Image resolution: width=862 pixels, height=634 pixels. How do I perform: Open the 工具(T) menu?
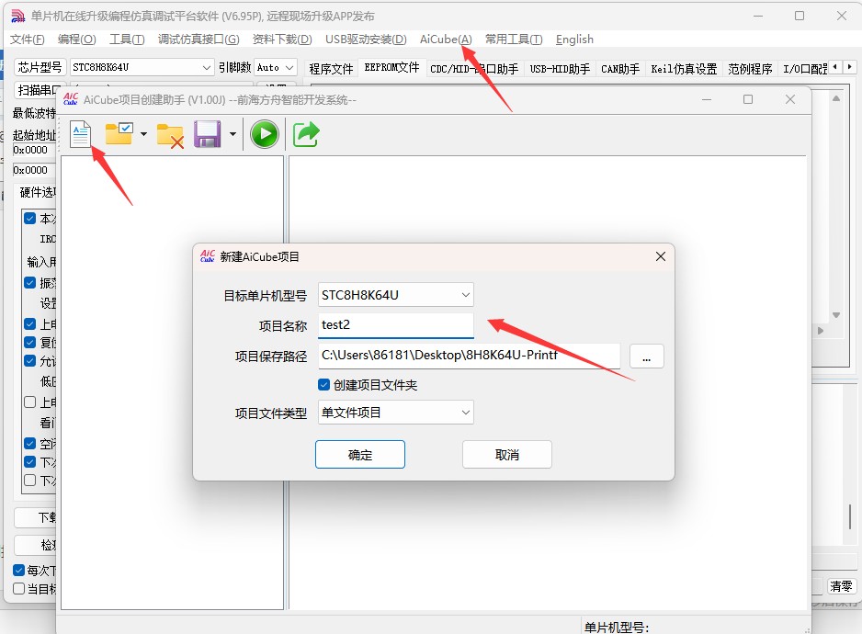click(x=127, y=39)
